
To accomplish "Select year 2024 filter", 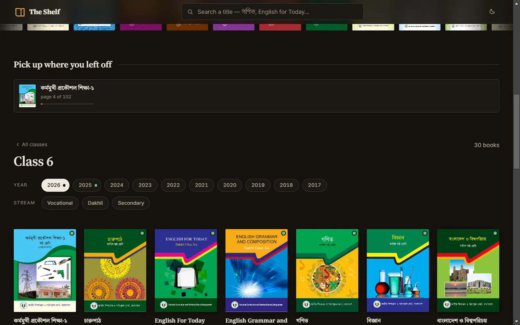I will pos(117,185).
